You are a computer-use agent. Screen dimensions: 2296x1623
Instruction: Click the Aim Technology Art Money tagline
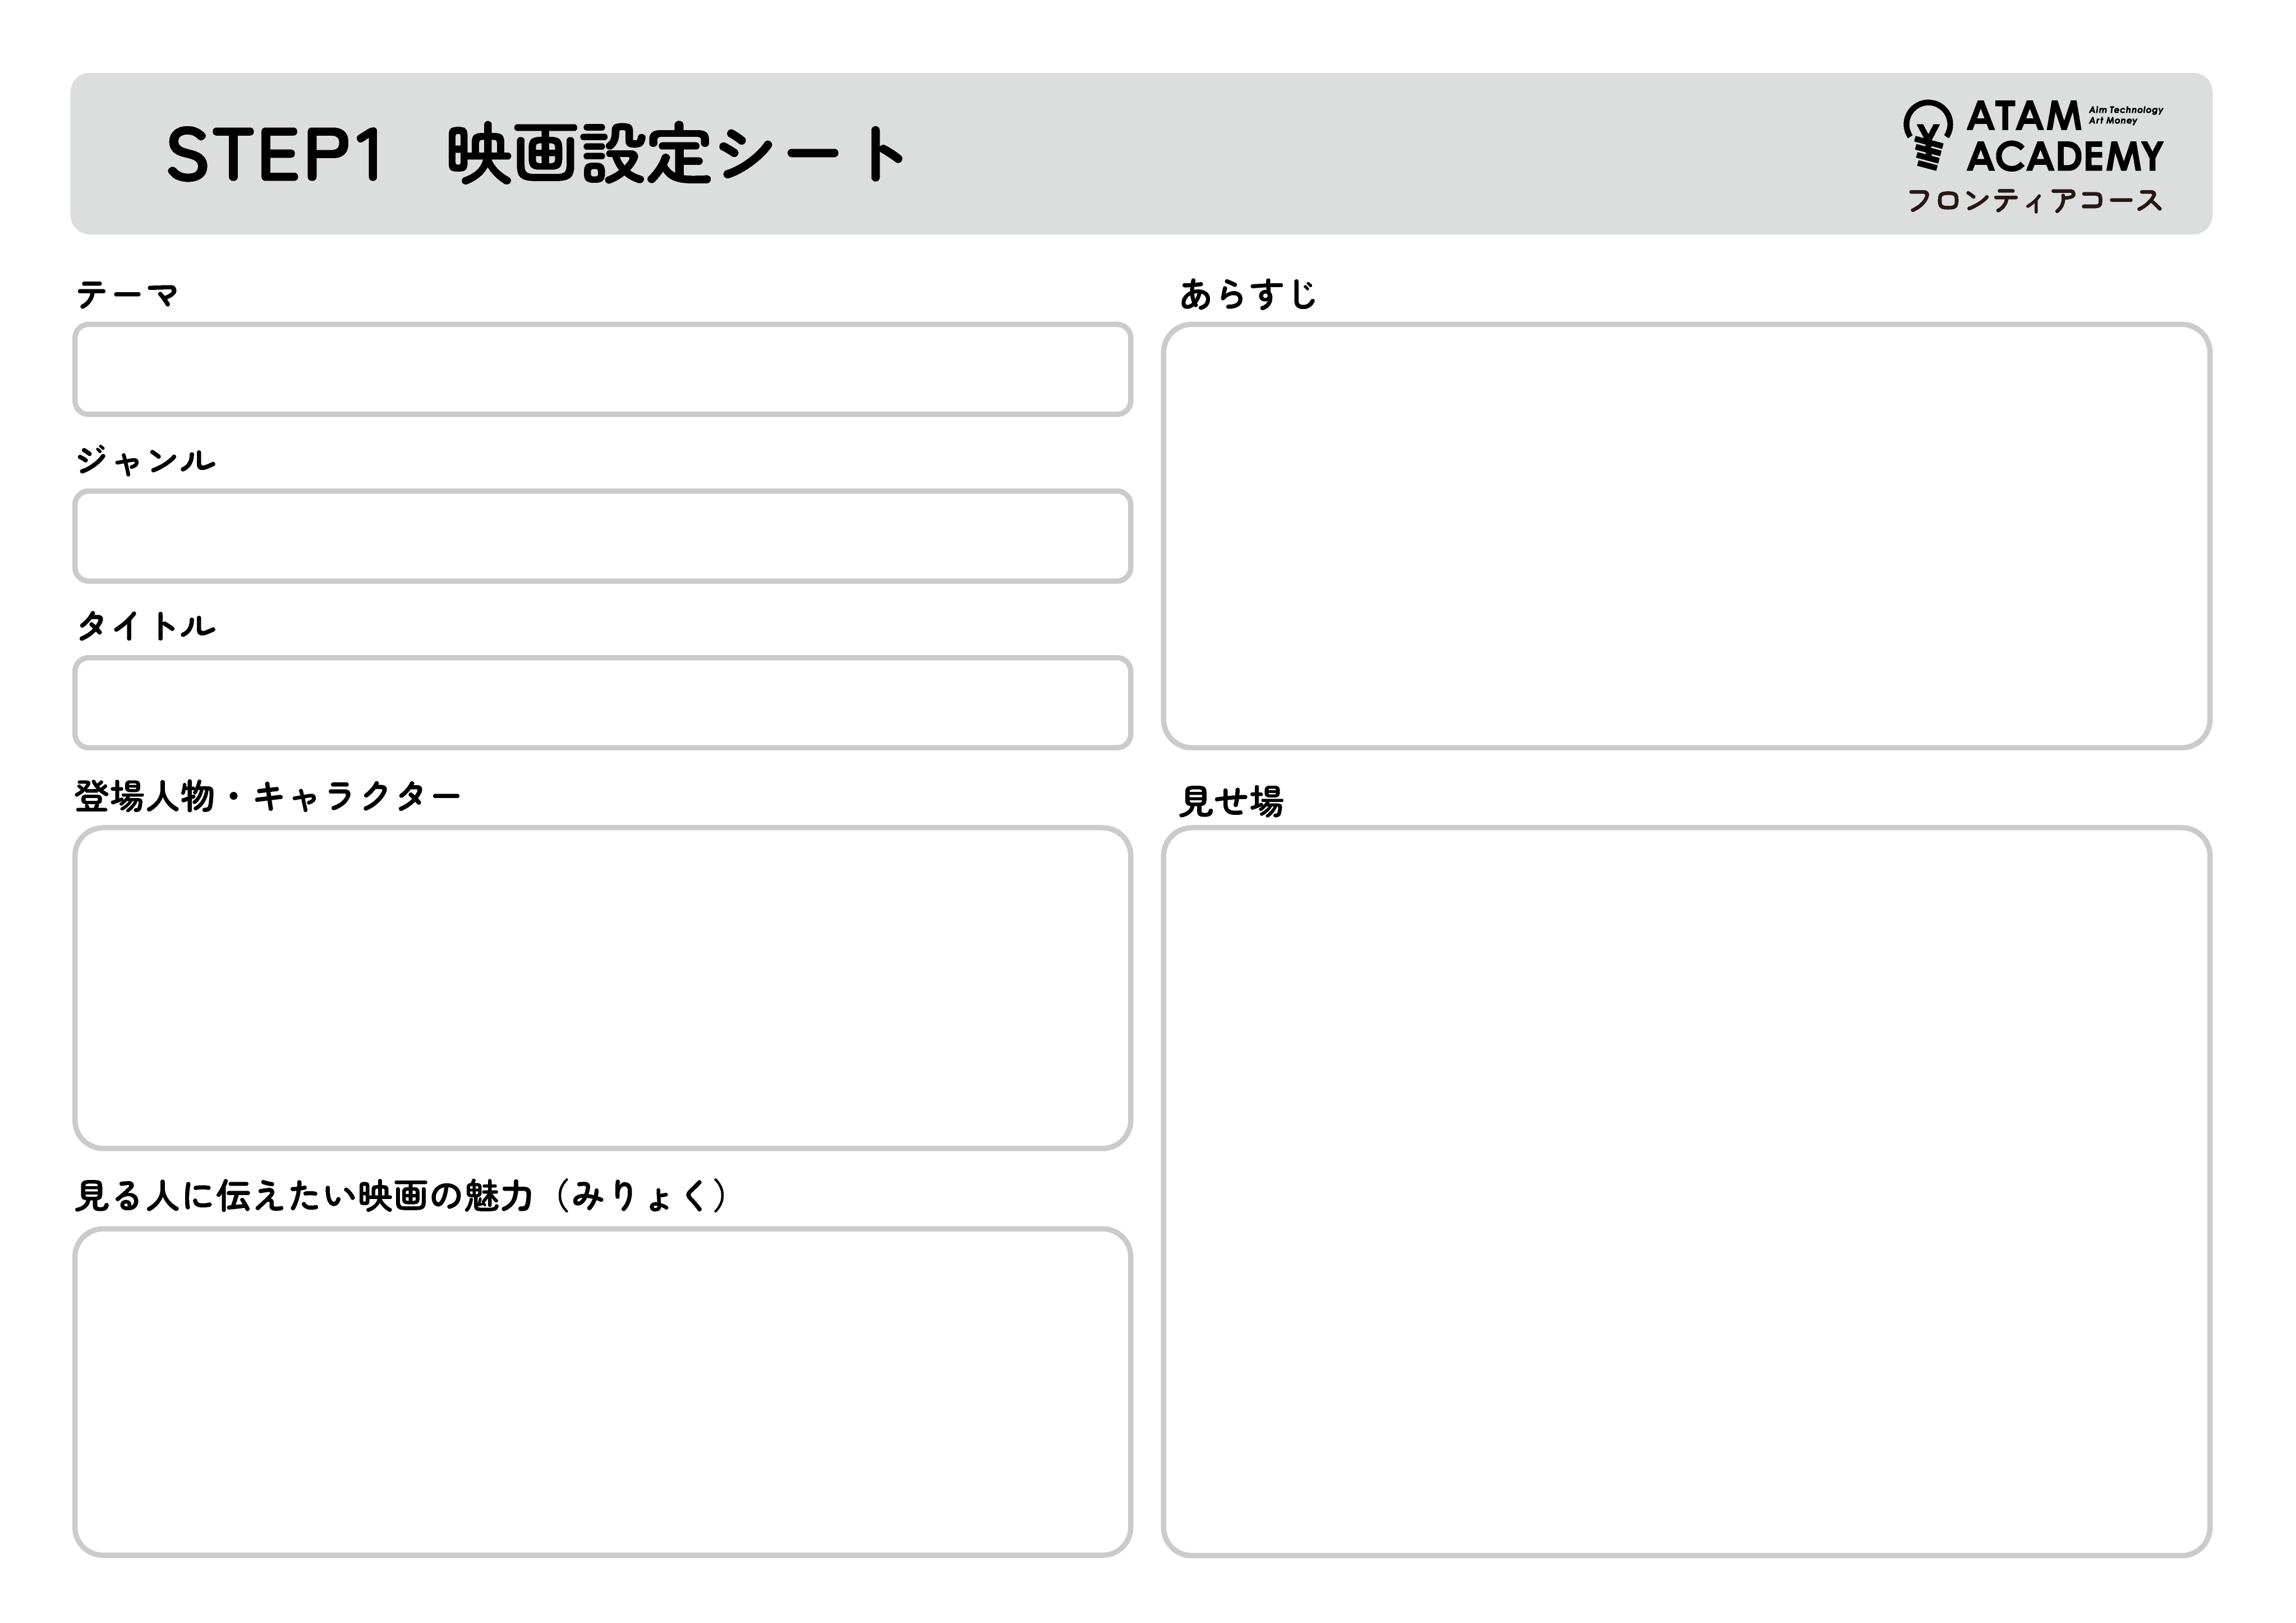pos(2126,115)
